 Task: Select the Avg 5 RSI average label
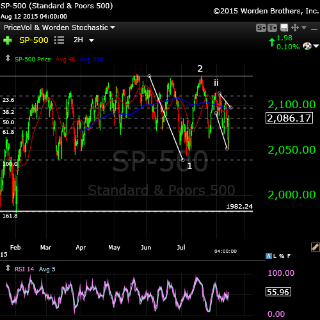click(x=47, y=269)
